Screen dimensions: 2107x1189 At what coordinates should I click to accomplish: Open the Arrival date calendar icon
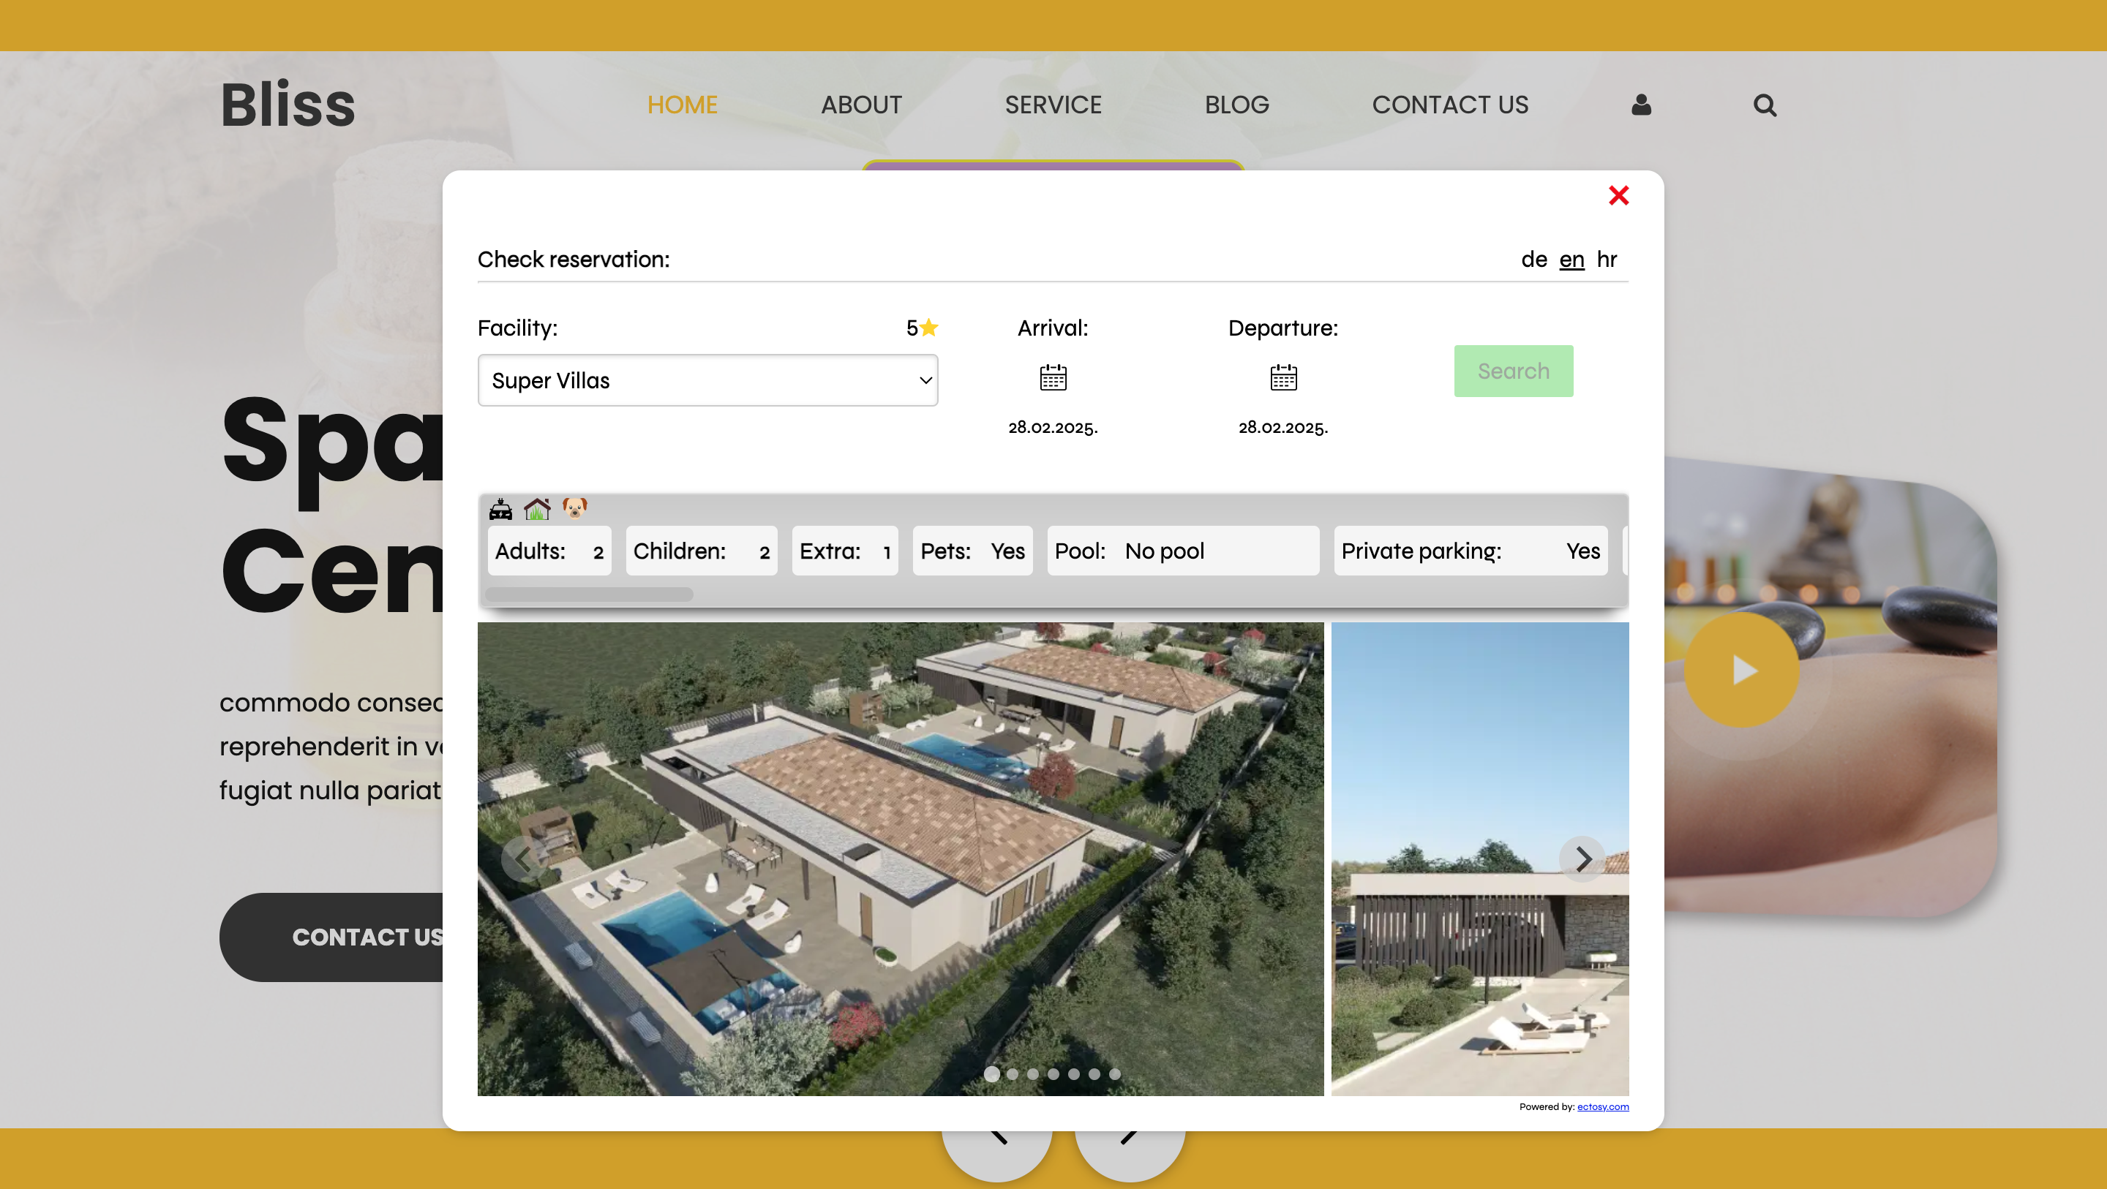coord(1053,378)
